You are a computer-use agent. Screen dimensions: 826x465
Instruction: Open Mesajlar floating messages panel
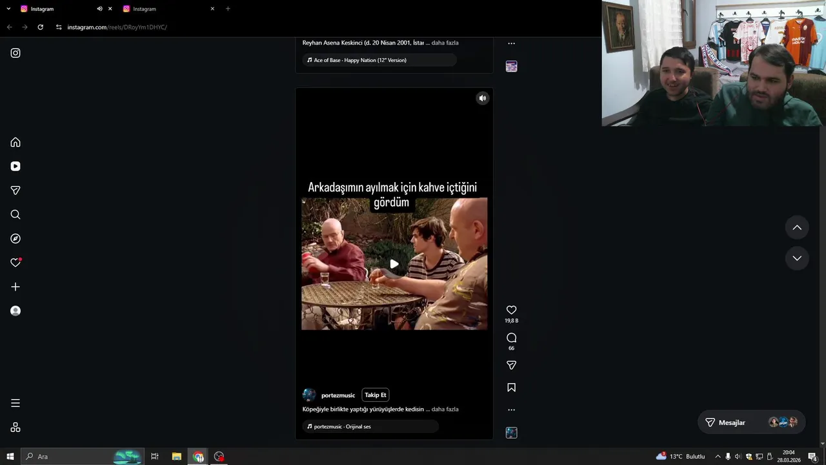(x=751, y=422)
